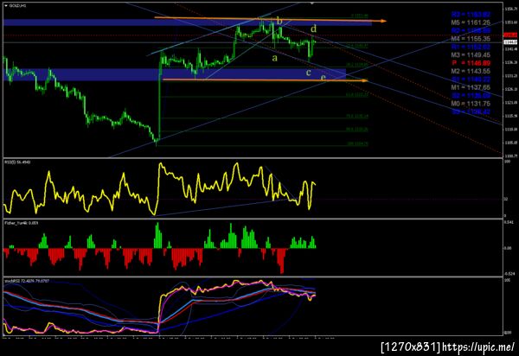
Task: Click the RSI level 32 marker
Action: point(505,199)
